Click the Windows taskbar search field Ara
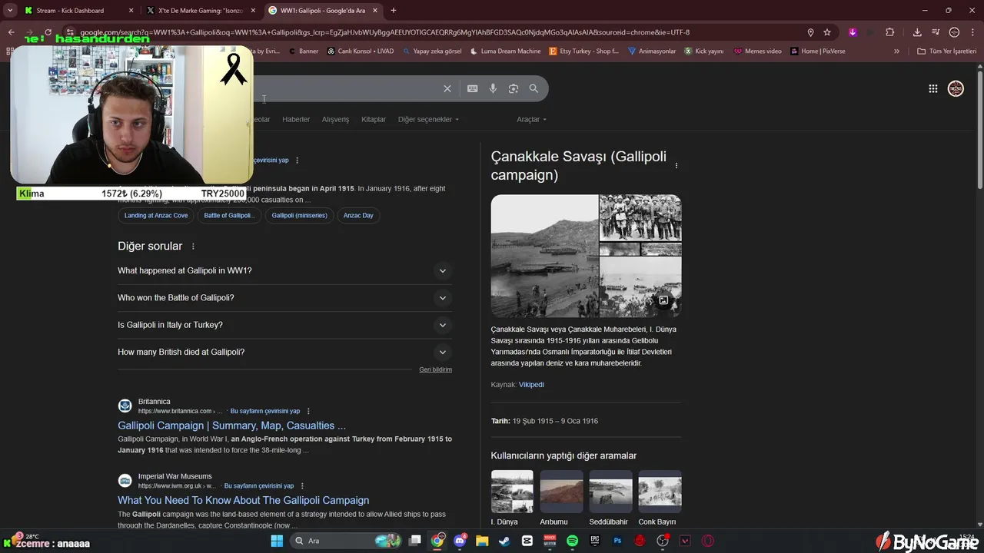Image resolution: width=984 pixels, height=553 pixels. click(x=346, y=541)
